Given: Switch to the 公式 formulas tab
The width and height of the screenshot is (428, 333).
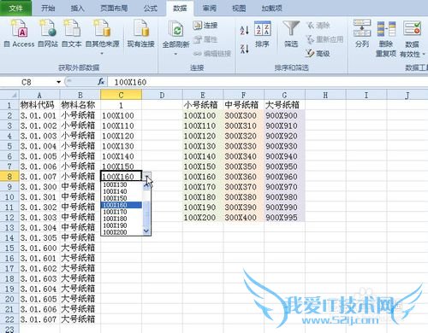Looking at the screenshot, I should coord(151,8).
